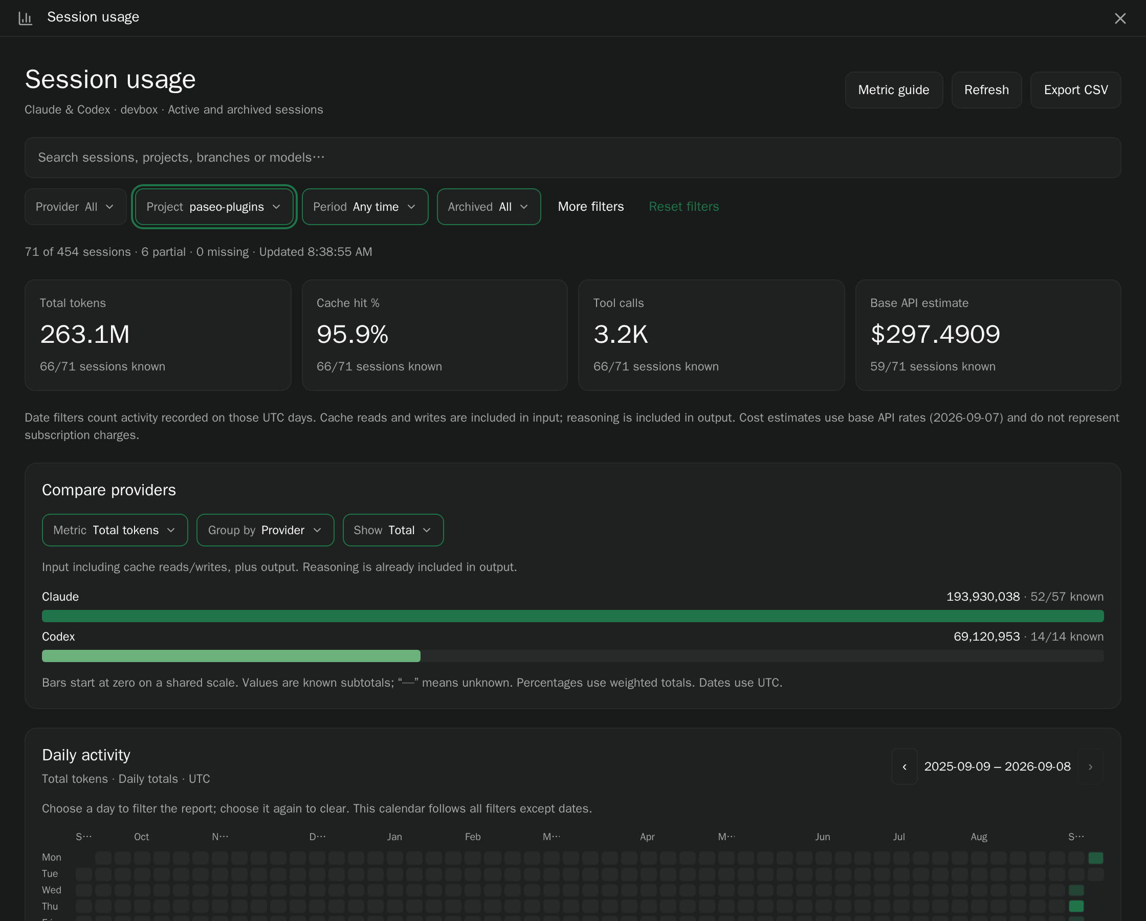Select the bright green Thursday calendar cell
Screen dimensions: 1146x921
click(1076, 907)
